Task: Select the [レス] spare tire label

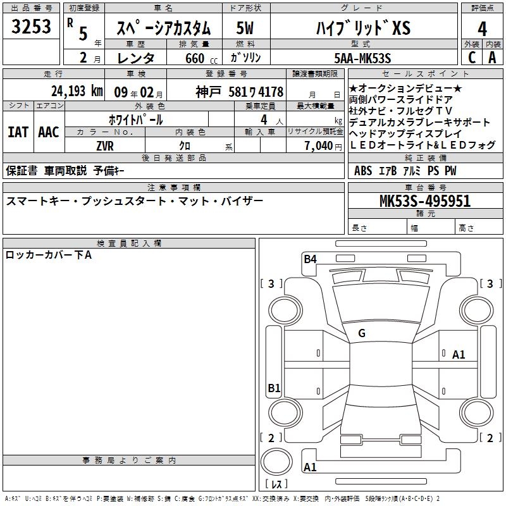Action: [276, 484]
